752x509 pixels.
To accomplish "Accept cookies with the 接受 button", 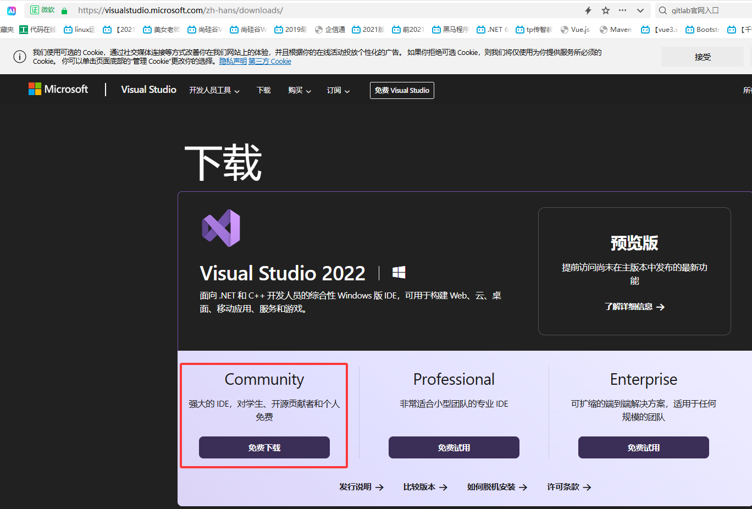I will [x=703, y=57].
